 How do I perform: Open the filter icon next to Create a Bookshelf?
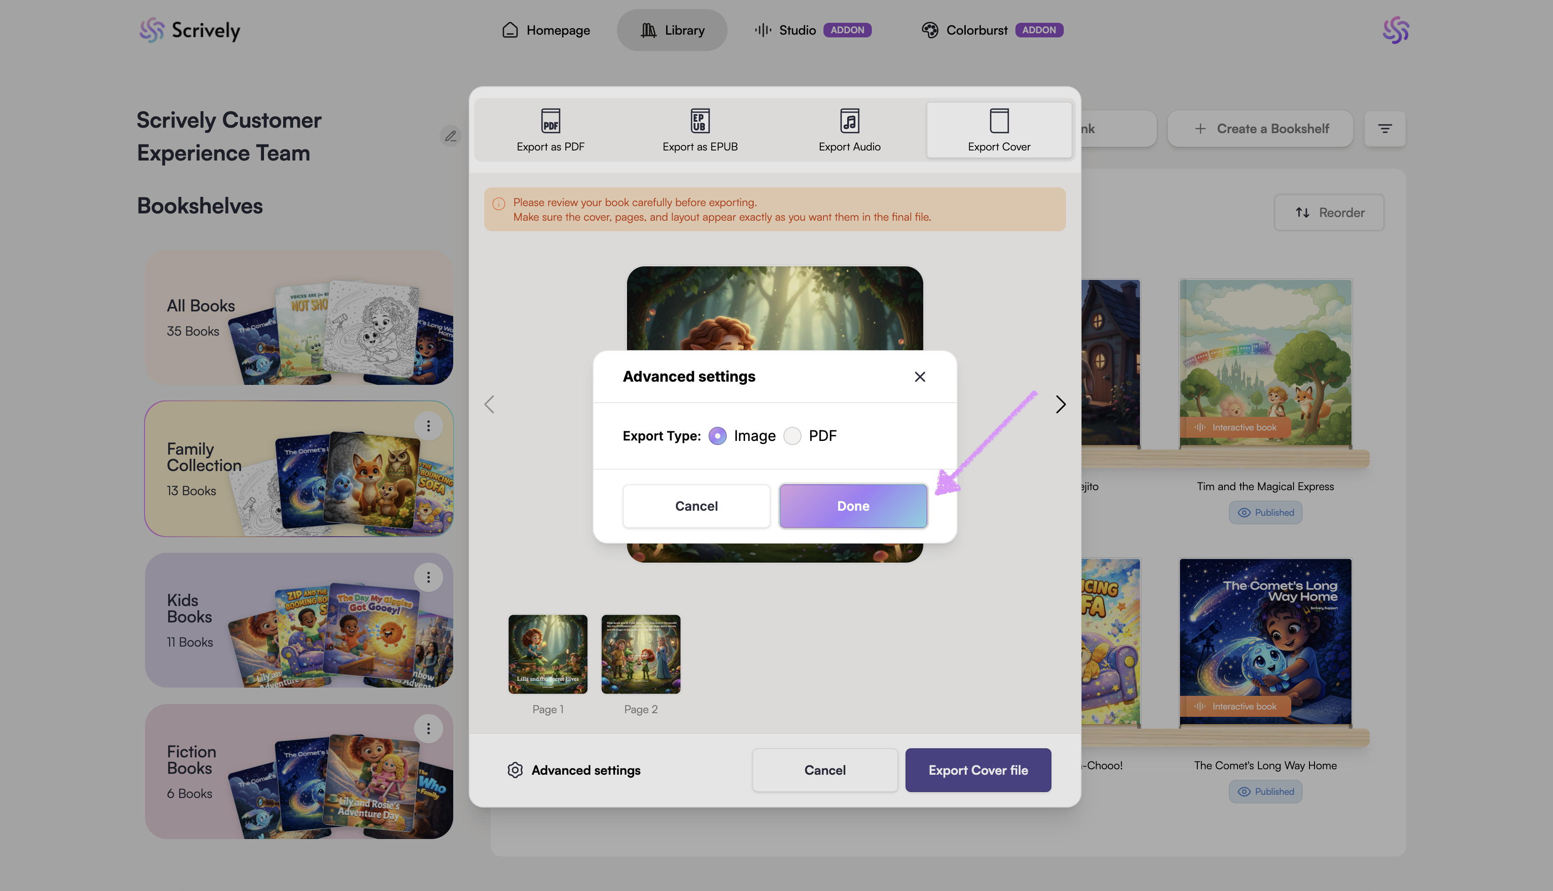click(1385, 129)
